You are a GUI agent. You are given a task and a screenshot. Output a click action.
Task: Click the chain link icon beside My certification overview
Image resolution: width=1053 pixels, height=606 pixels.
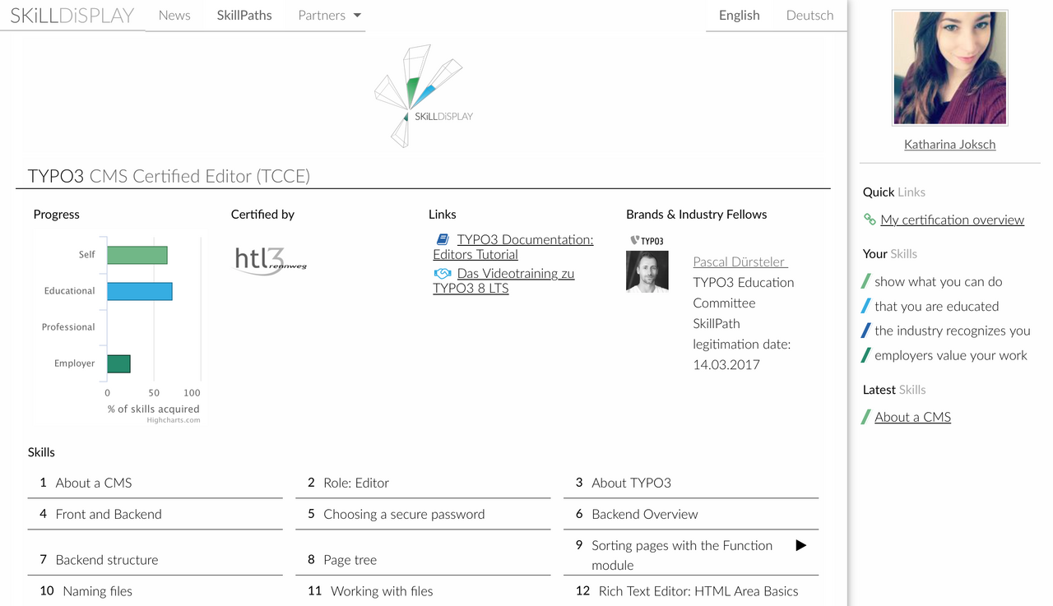click(x=870, y=220)
